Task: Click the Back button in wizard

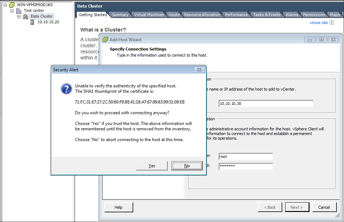Action: pyautogui.click(x=270, y=207)
